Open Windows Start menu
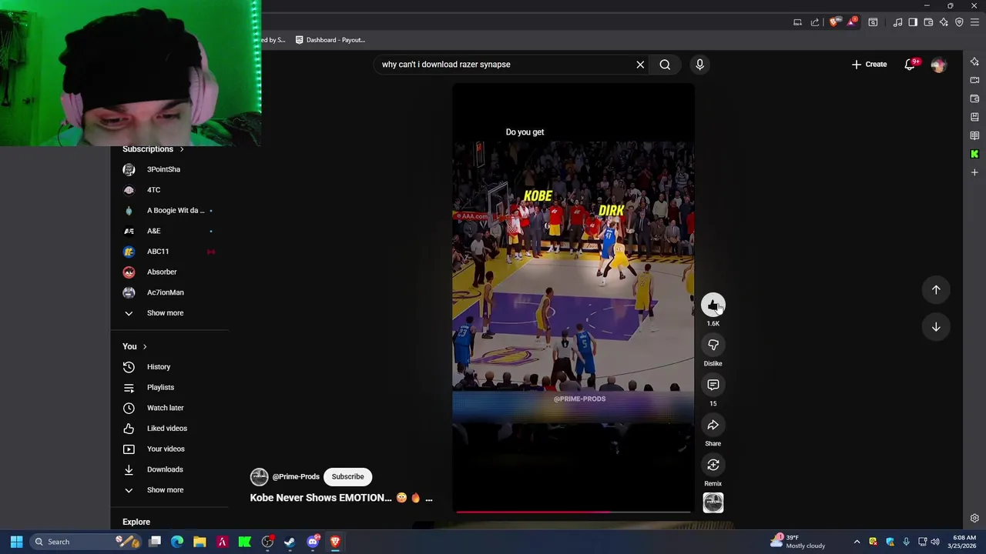 tap(16, 542)
